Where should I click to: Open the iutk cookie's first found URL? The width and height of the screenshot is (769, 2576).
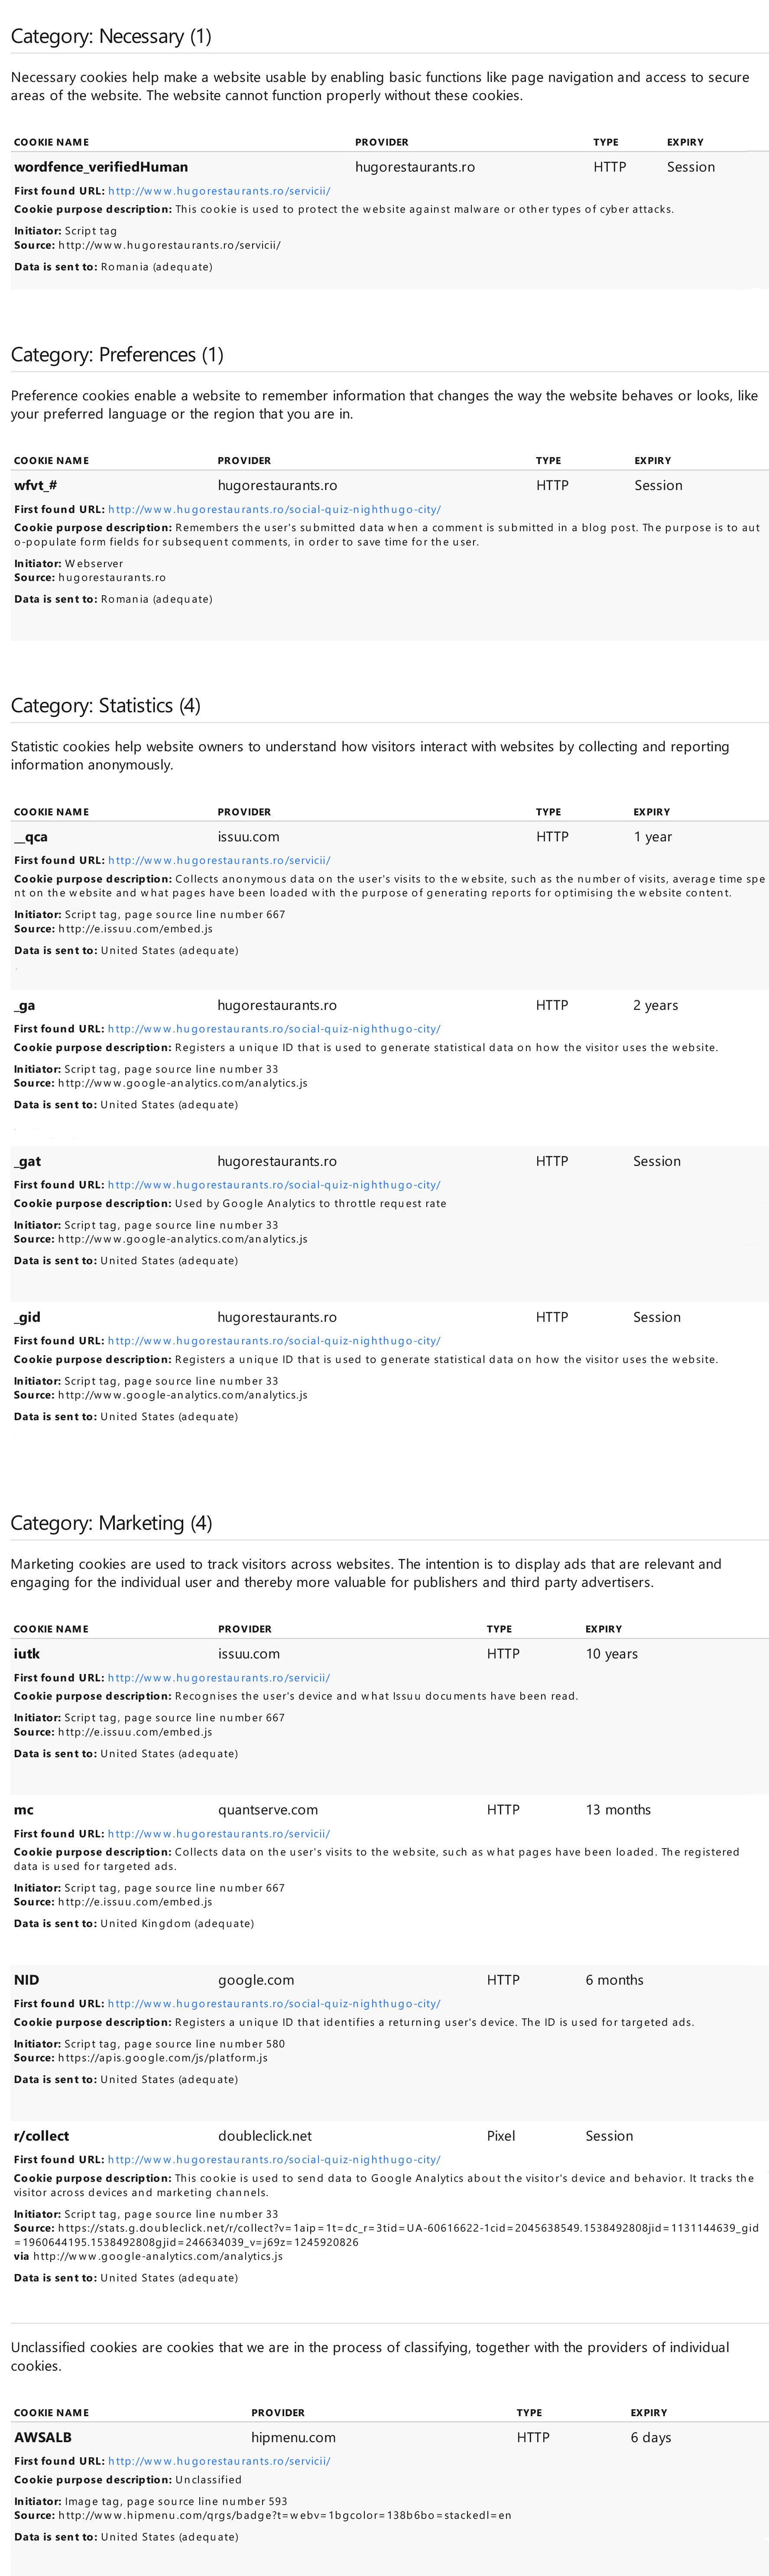pos(219,1677)
